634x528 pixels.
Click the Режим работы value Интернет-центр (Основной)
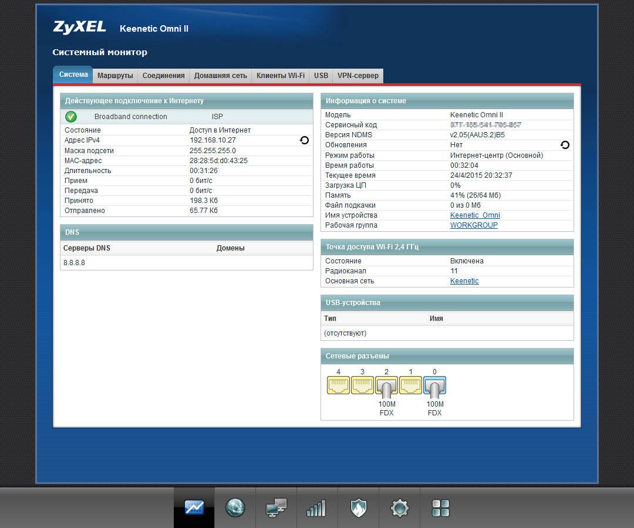click(x=497, y=155)
